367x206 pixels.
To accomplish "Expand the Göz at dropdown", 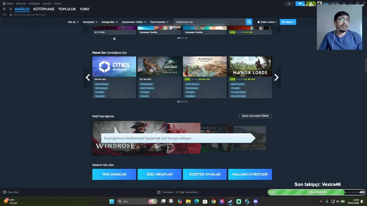I will tap(73, 22).
